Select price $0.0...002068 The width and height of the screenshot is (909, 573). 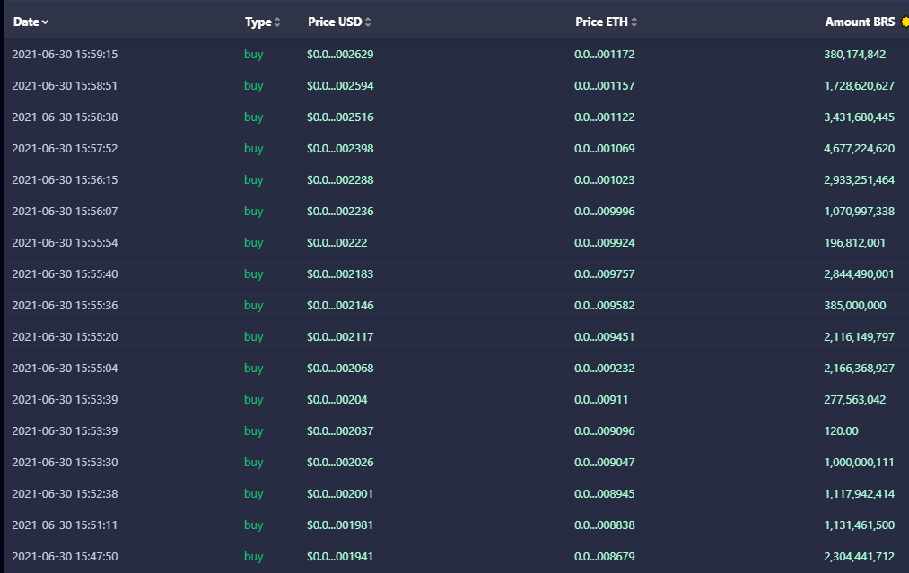(340, 368)
